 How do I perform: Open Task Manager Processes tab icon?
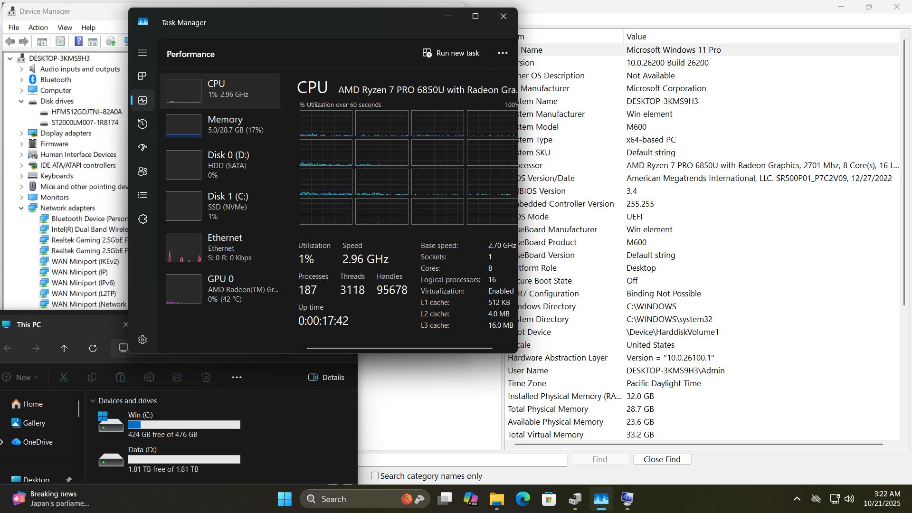142,76
